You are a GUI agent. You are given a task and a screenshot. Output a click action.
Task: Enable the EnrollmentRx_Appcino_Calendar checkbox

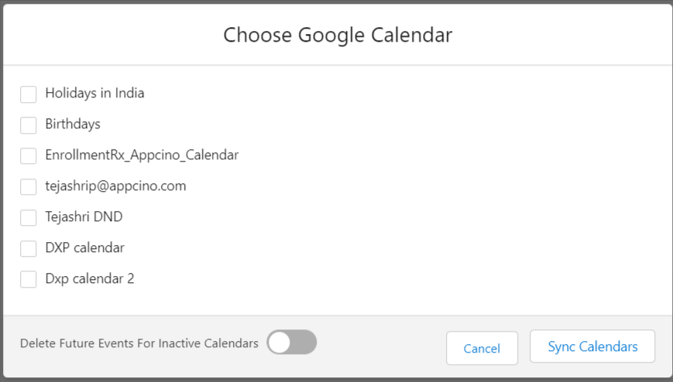click(x=29, y=156)
